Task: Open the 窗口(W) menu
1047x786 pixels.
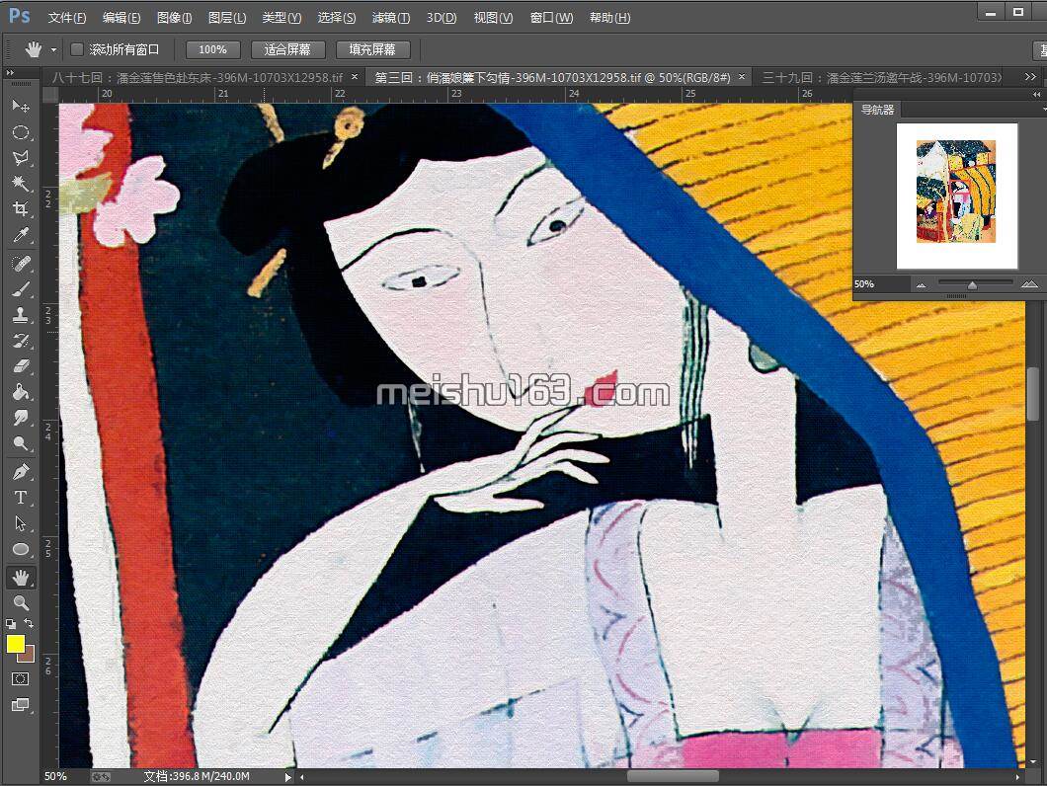Action: tap(551, 18)
